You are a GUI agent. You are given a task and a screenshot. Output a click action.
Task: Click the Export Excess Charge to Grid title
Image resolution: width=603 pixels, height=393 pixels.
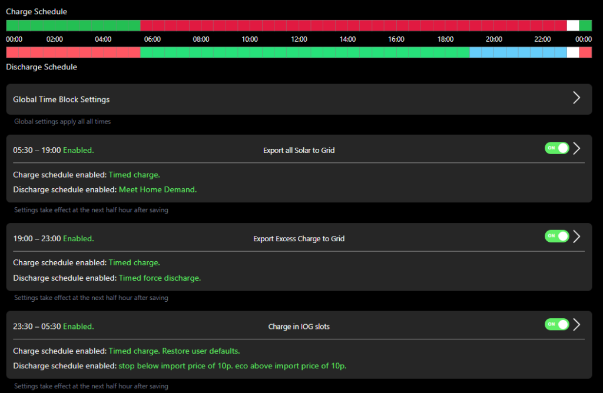coord(299,239)
